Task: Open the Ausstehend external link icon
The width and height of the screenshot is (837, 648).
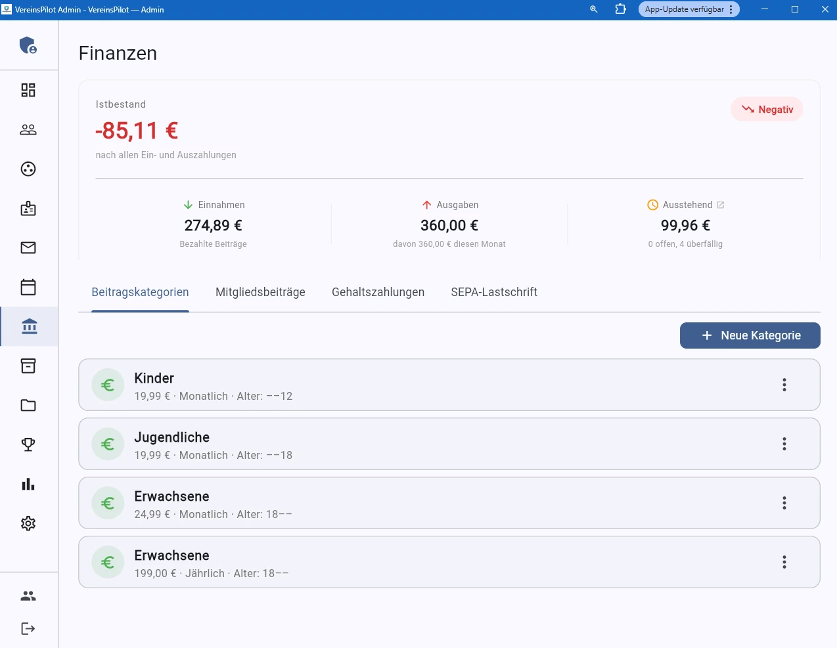Action: coord(720,205)
